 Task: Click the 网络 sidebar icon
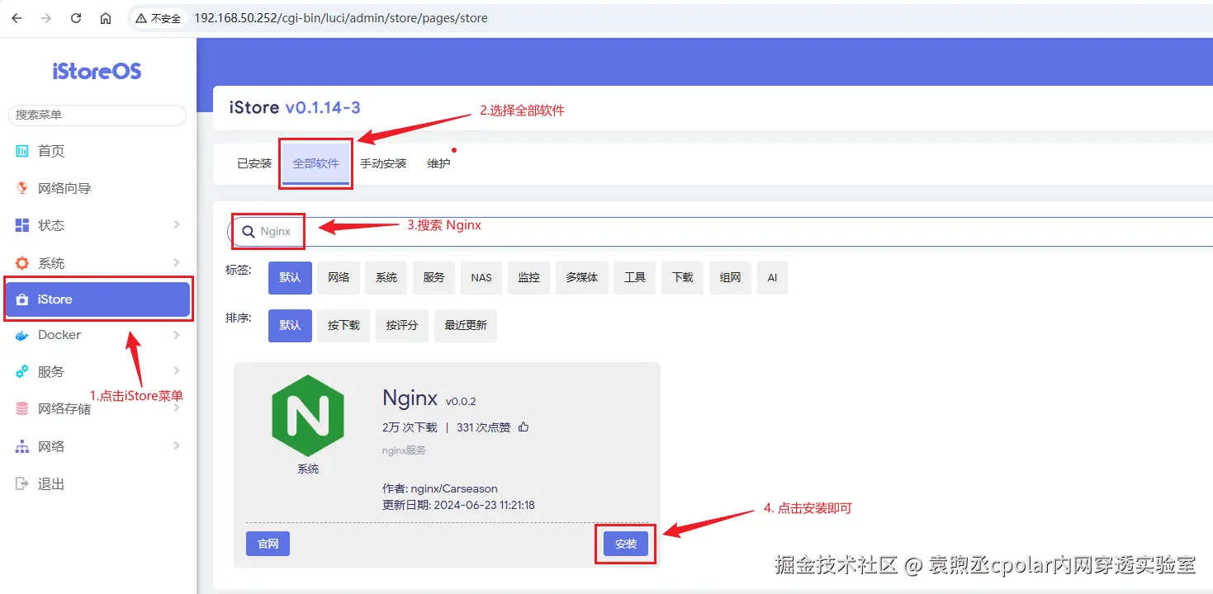click(22, 446)
